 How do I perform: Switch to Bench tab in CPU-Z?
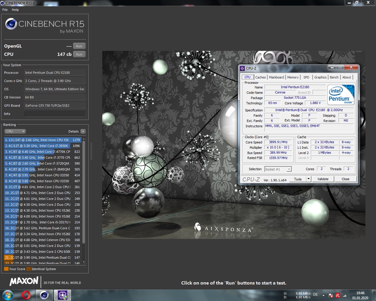[334, 77]
